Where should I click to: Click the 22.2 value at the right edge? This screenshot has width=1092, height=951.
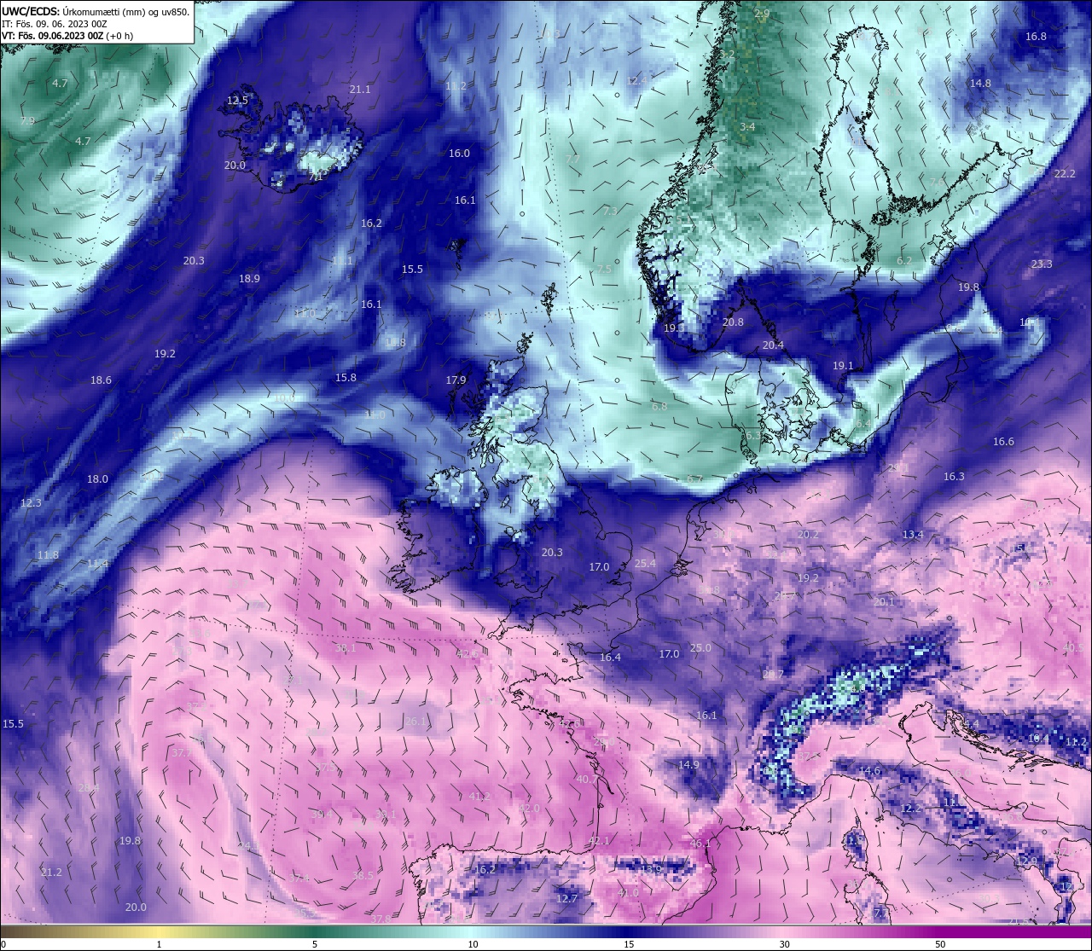pos(1065,174)
